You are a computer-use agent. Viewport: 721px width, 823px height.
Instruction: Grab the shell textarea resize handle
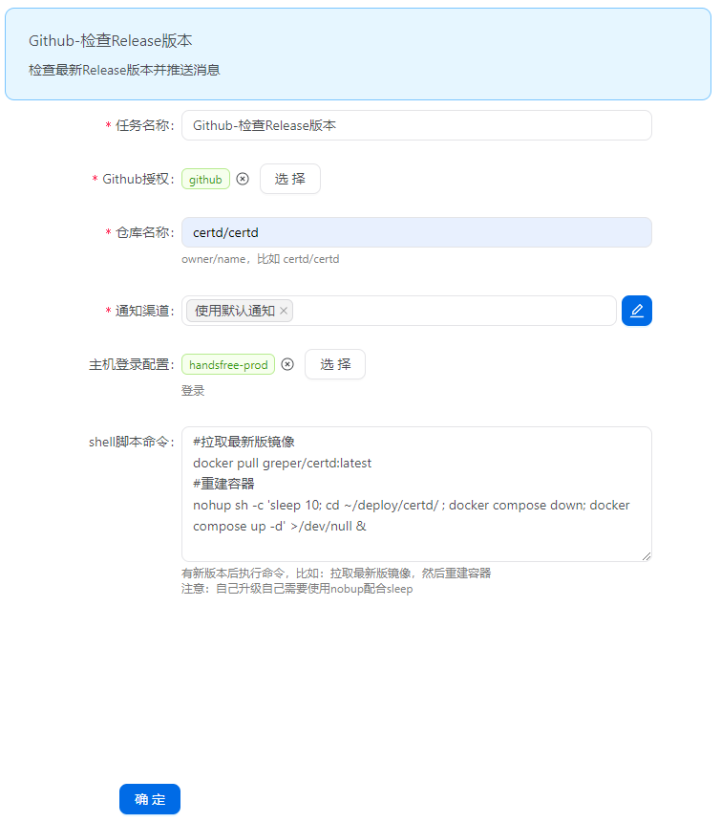647,555
